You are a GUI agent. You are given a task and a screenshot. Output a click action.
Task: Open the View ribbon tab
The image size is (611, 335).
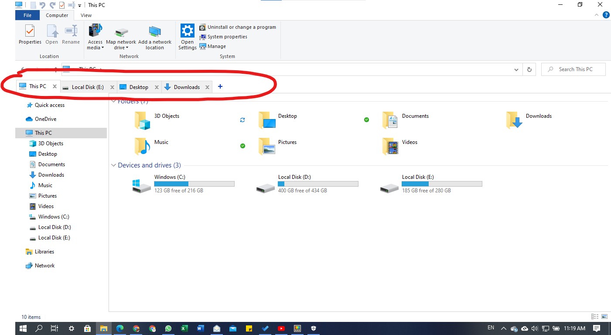pyautogui.click(x=86, y=15)
